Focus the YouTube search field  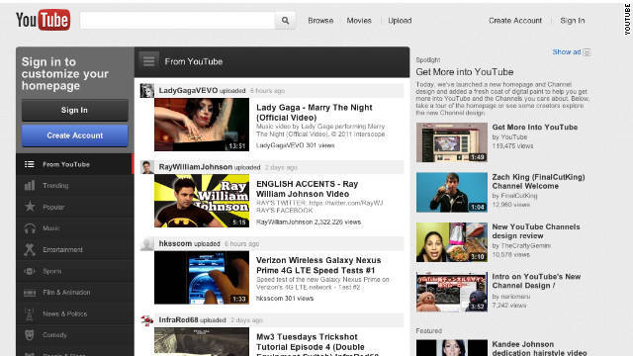pos(177,20)
